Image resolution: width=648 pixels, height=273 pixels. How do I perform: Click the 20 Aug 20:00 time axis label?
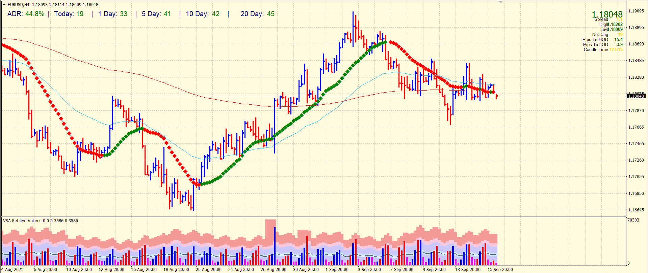tap(209, 269)
